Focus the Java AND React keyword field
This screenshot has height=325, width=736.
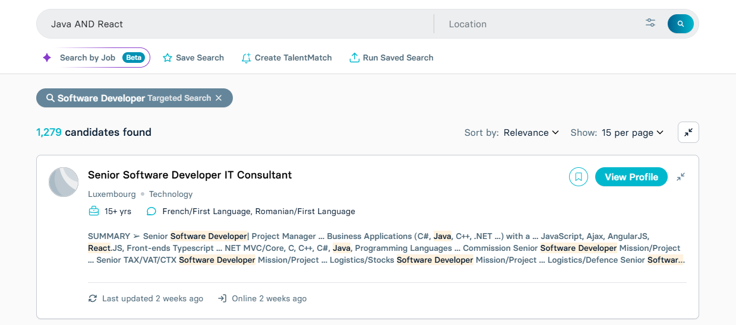pyautogui.click(x=238, y=24)
